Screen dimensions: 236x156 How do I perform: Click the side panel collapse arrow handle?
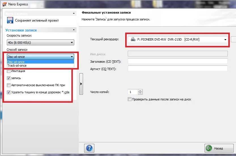(x=81, y=84)
